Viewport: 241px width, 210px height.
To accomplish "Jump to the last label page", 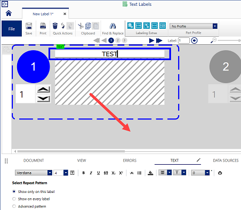I will (x=159, y=41).
